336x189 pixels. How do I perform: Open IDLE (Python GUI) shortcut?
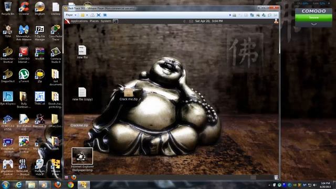click(x=24, y=122)
